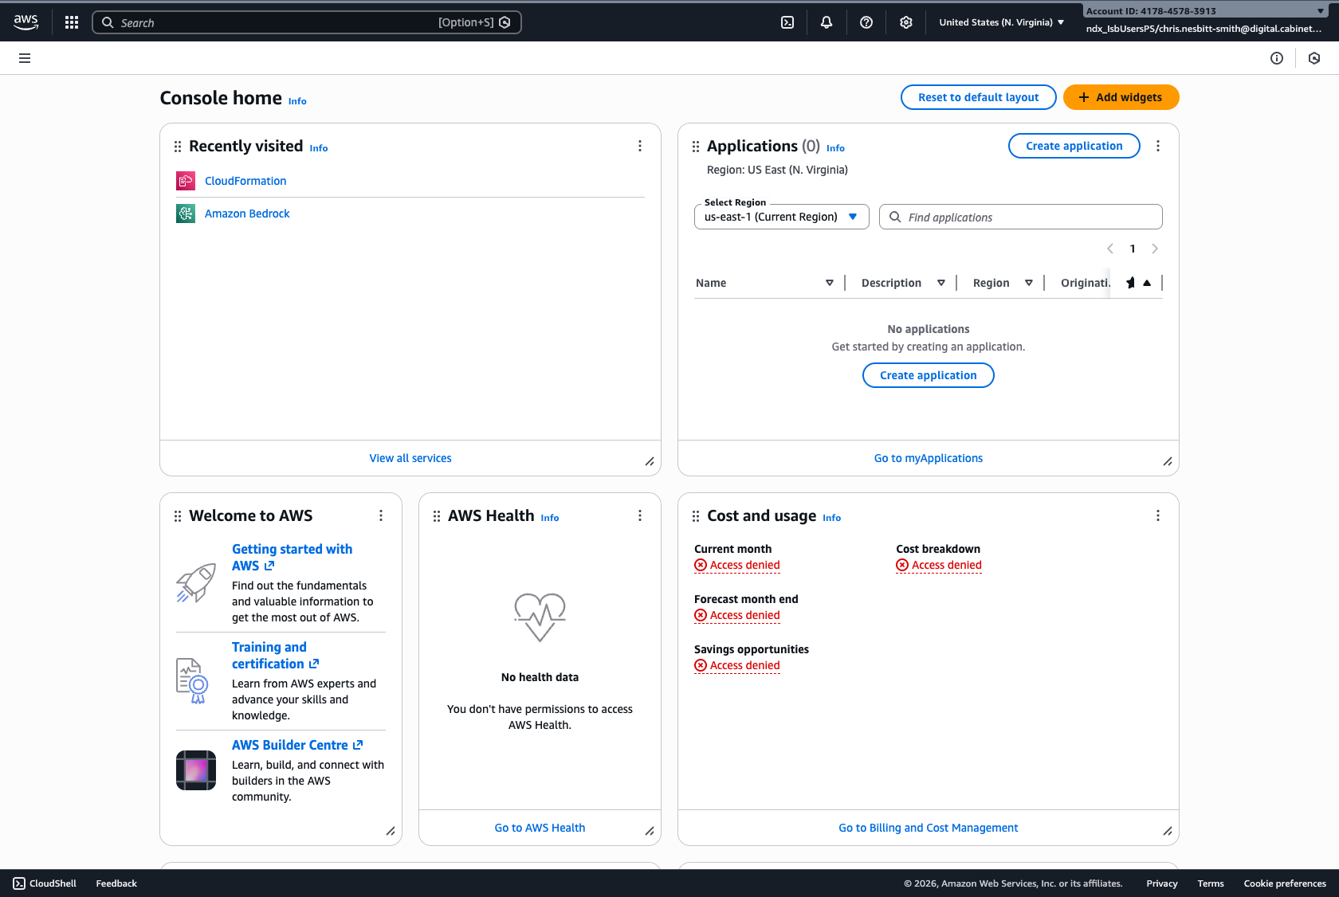Click the Create application button

1074,146
